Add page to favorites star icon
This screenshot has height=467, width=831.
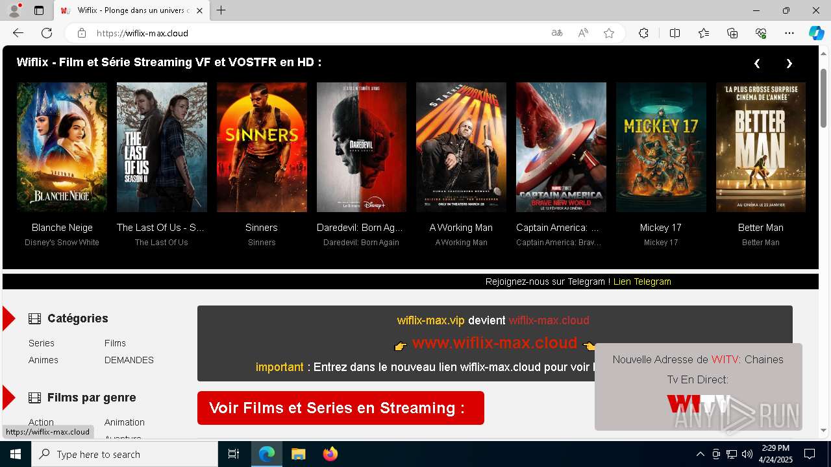coord(609,33)
